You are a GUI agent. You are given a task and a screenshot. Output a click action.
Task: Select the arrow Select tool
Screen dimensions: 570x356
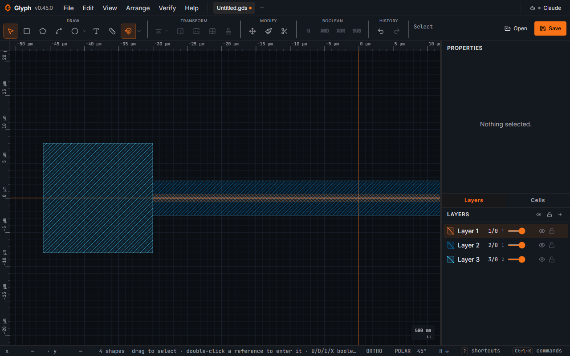[x=11, y=31]
